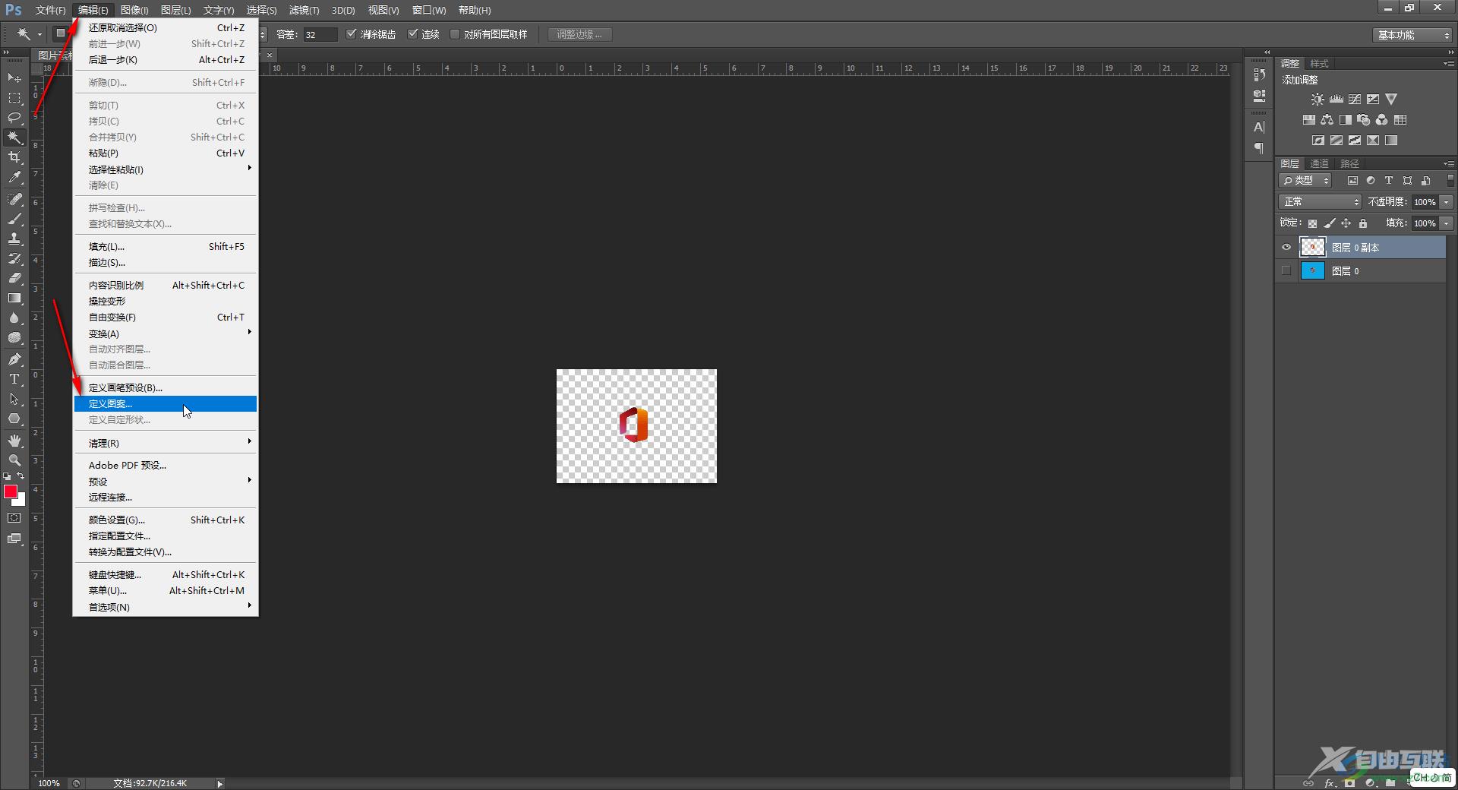The image size is (1458, 790).
Task: Select the Pen tool
Action: point(14,359)
